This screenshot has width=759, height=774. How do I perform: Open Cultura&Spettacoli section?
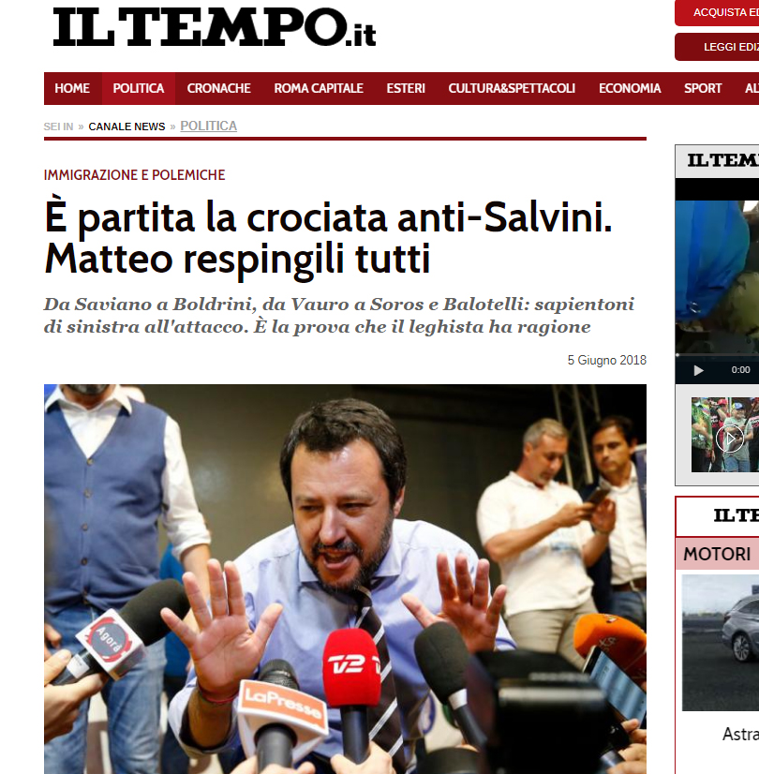pyautogui.click(x=512, y=88)
